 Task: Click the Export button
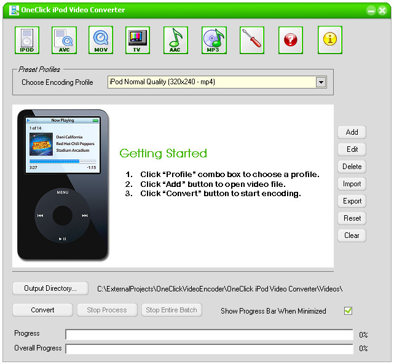point(352,201)
